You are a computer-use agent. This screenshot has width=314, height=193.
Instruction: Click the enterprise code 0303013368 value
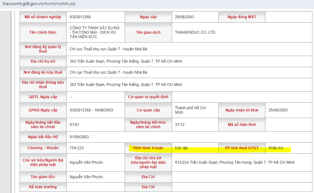point(80,17)
